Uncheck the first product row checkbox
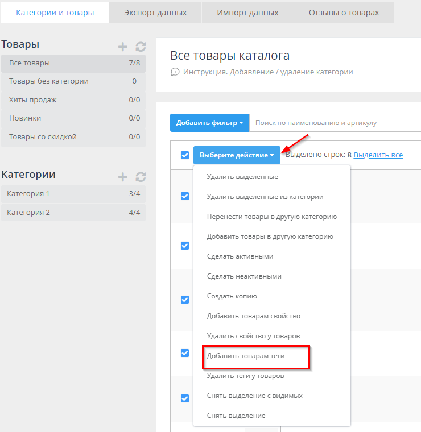The height and width of the screenshot is (432, 421). 185,196
